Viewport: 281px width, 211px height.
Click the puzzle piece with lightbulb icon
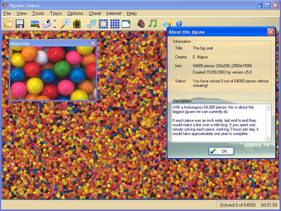(x=168, y=23)
